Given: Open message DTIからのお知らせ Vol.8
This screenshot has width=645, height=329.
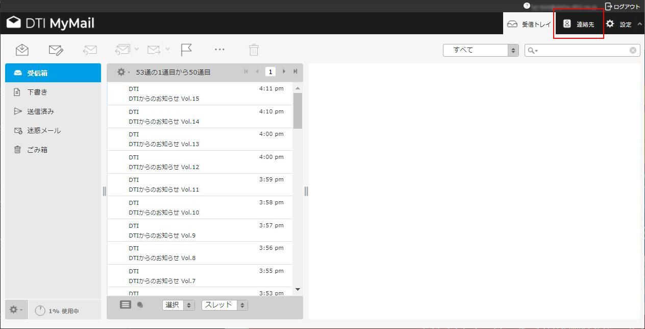Looking at the screenshot, I should pyautogui.click(x=200, y=253).
